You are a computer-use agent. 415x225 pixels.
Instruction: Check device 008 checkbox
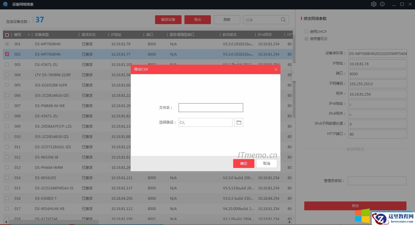(7, 116)
